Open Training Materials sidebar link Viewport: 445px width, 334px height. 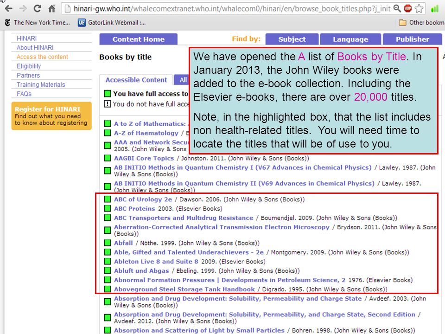pyautogui.click(x=41, y=84)
